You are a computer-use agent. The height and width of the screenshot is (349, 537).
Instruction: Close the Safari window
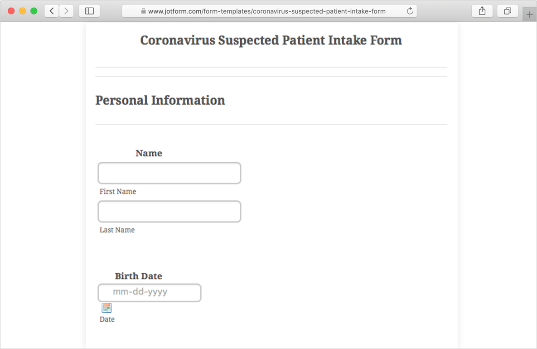point(11,11)
